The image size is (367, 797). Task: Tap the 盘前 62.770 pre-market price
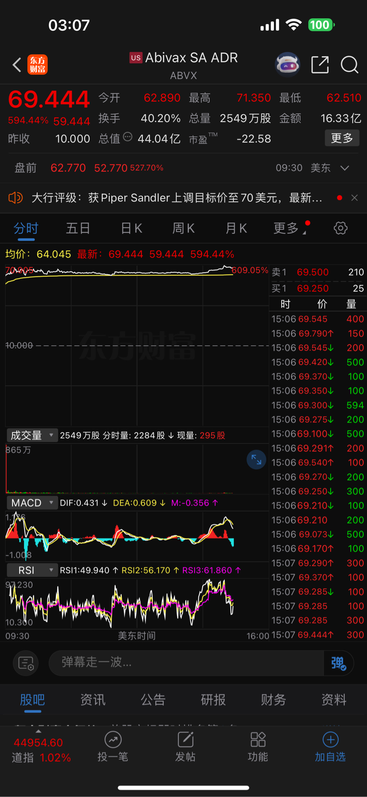[x=68, y=168]
